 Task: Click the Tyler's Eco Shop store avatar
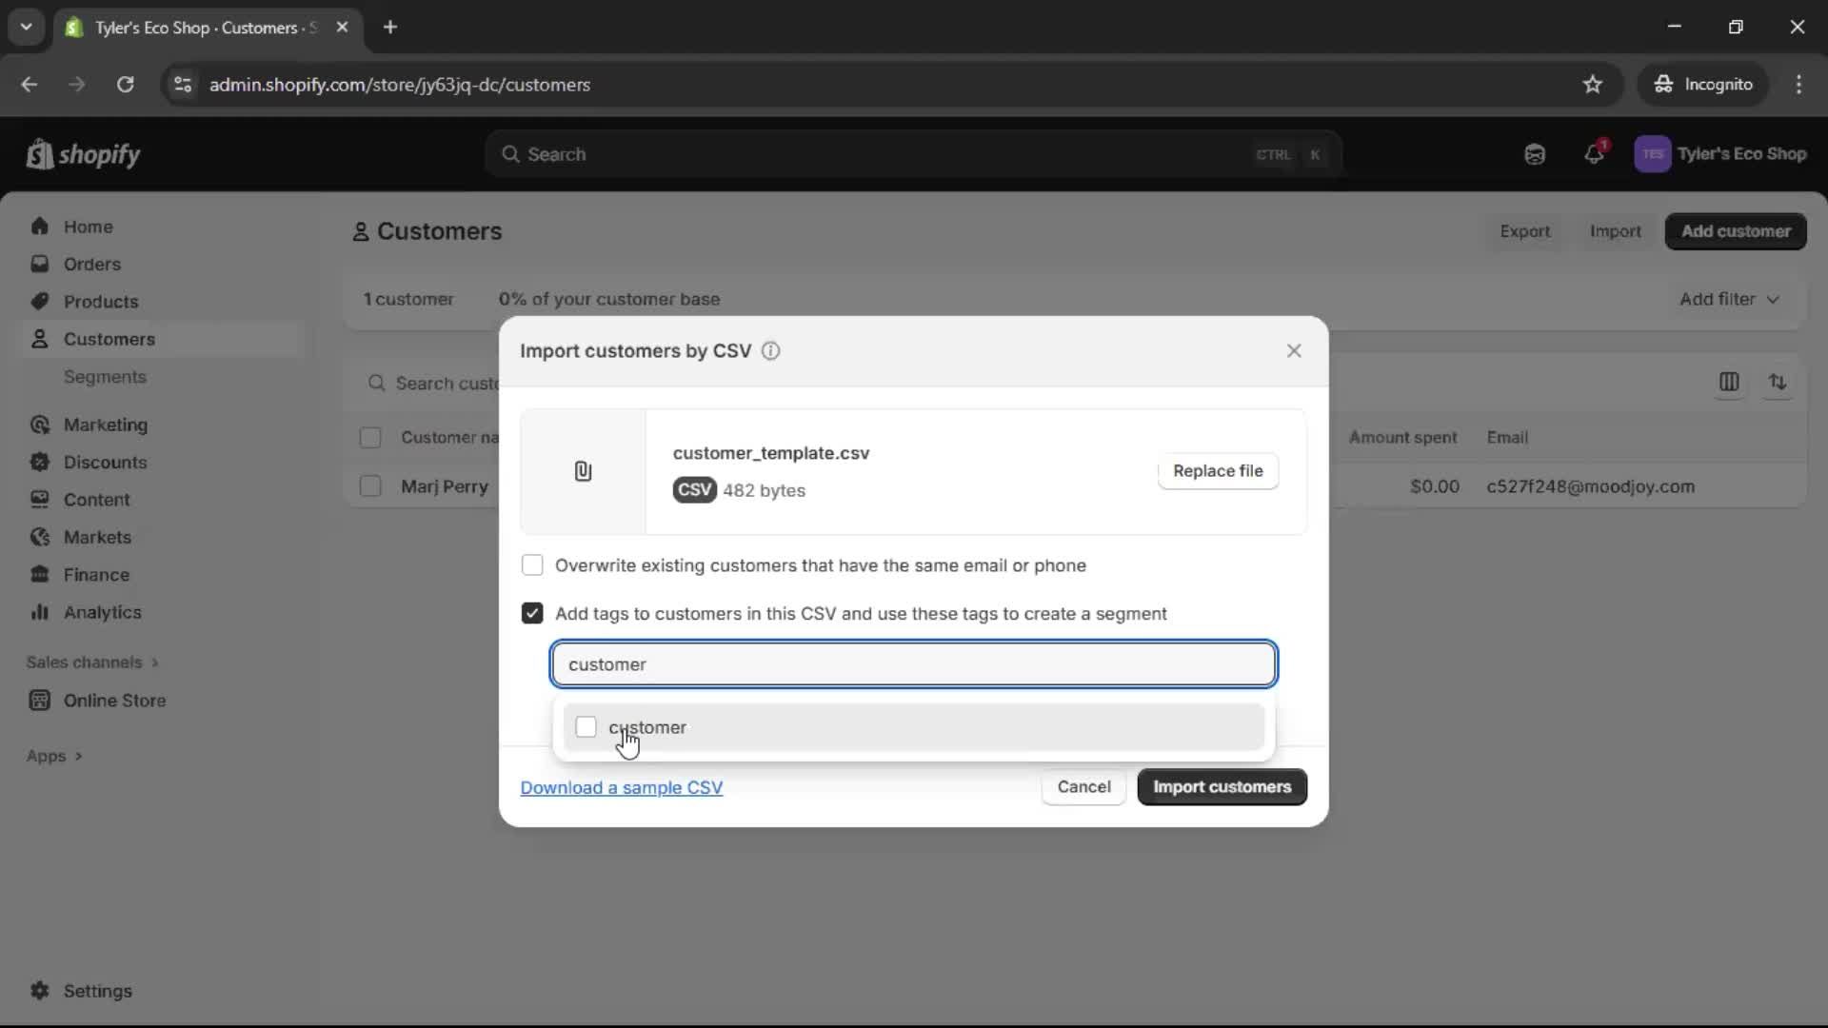1653,154
